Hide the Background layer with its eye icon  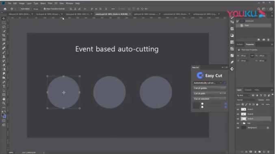[238, 128]
